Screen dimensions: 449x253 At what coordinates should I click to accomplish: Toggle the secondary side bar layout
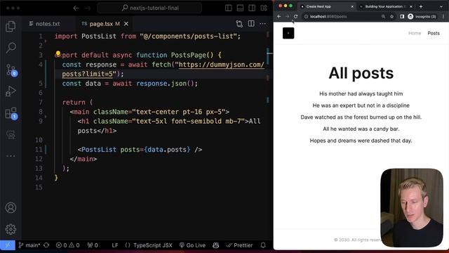(x=252, y=8)
